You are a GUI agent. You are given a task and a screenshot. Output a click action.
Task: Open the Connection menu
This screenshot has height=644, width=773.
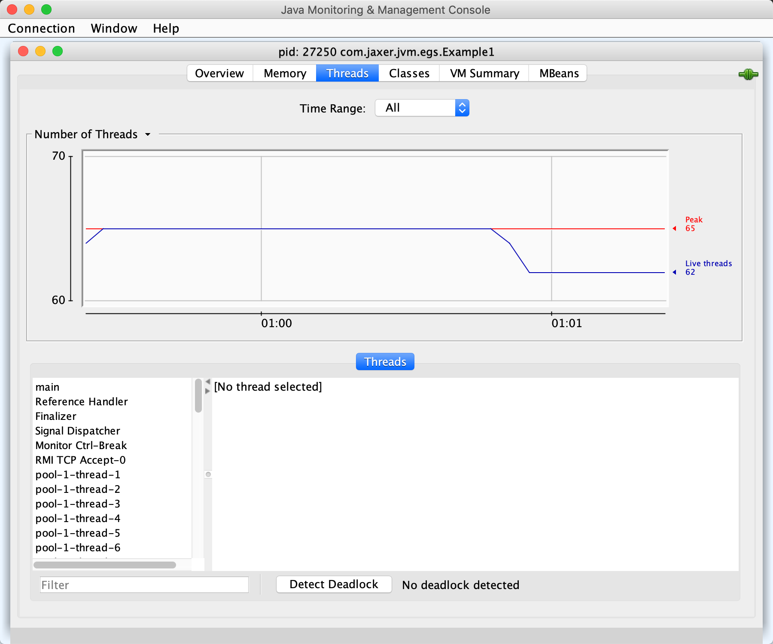coord(41,28)
